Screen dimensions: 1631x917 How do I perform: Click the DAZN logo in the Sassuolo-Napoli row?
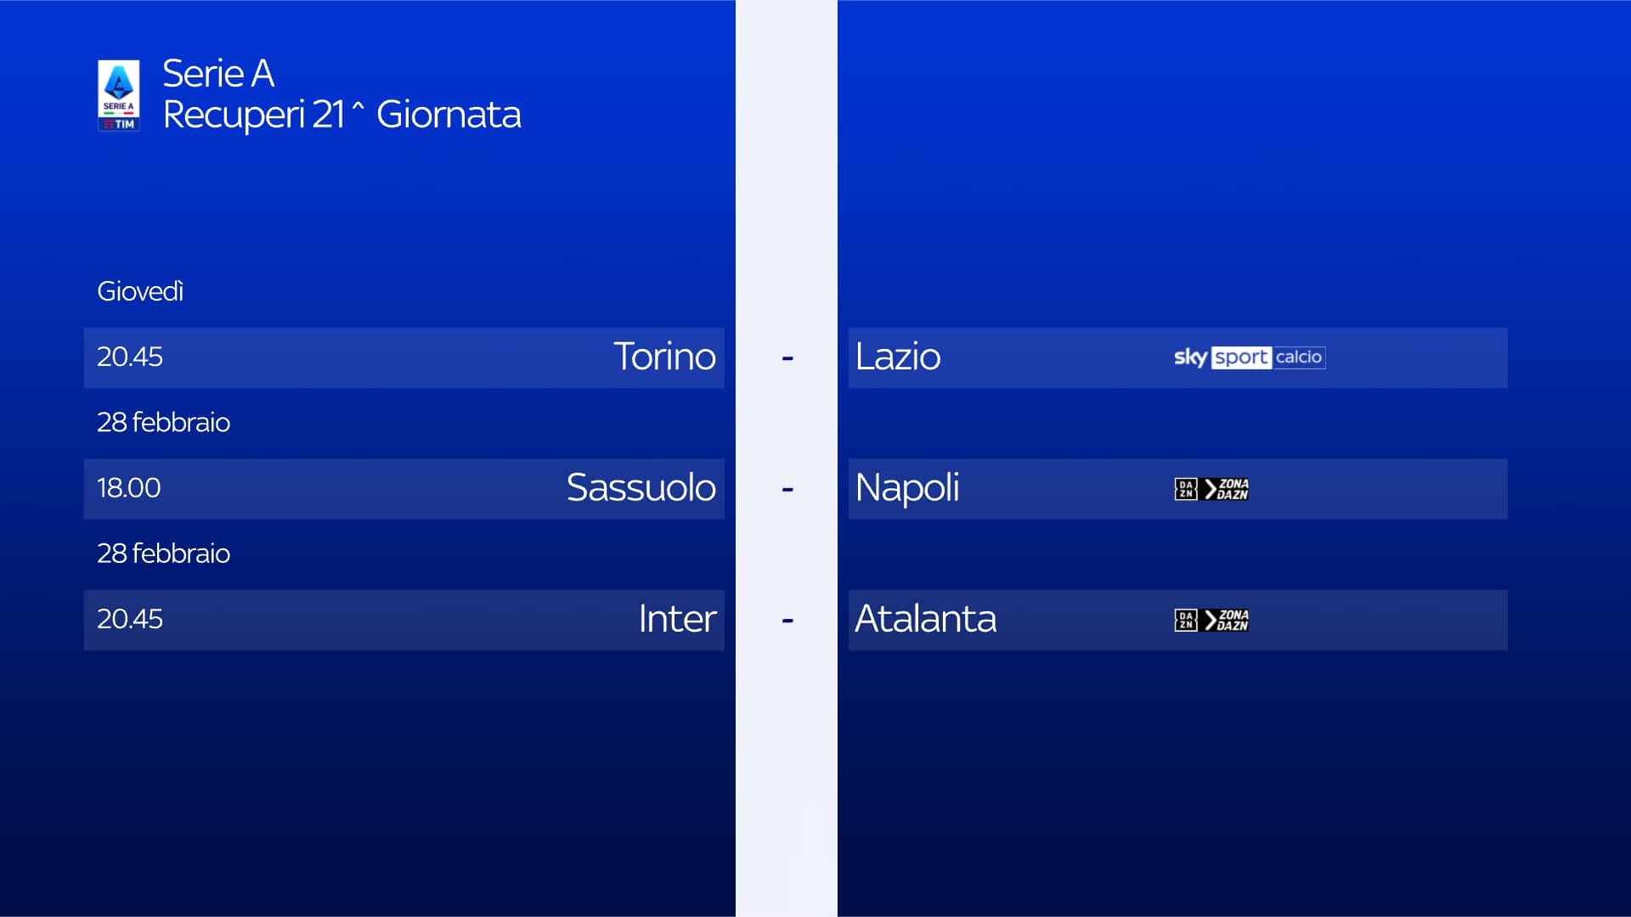[1185, 489]
